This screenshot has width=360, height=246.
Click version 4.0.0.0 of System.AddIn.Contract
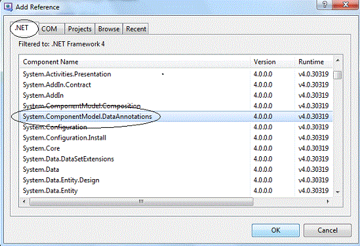pyautogui.click(x=263, y=85)
